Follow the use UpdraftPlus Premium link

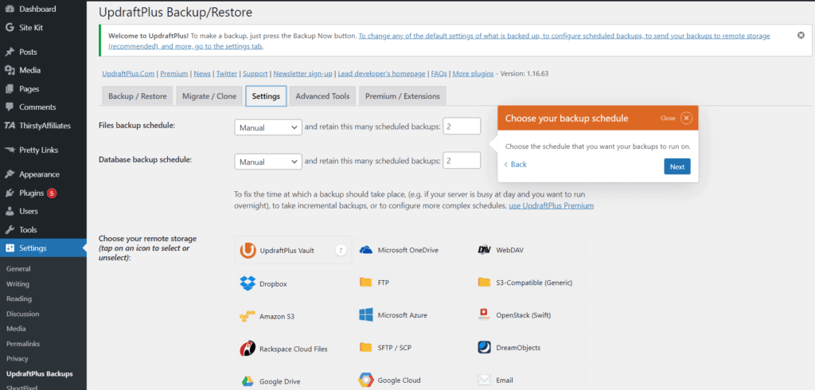click(x=551, y=205)
